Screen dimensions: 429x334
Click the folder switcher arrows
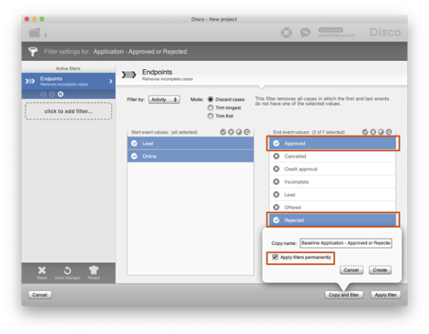pos(46,35)
